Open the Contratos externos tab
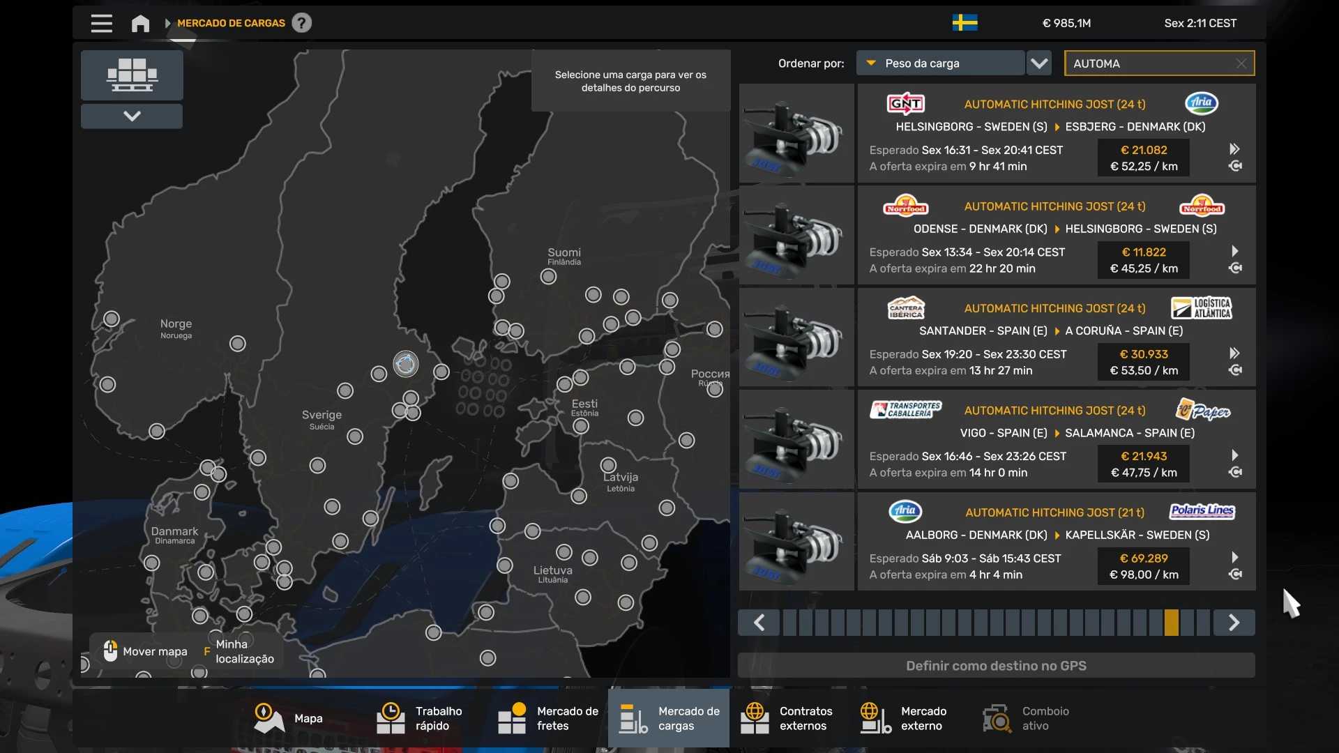This screenshot has height=753, width=1339. click(x=787, y=718)
